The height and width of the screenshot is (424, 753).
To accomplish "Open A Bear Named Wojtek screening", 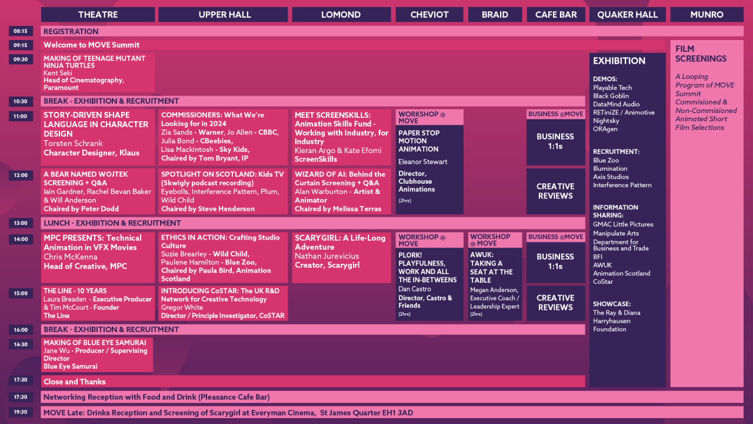I will click(98, 191).
